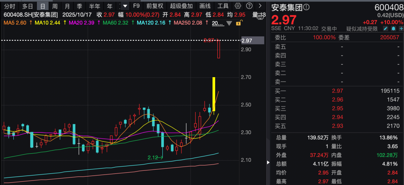404x185 pixels.
Task: Switch to 分时 intraday tab
Action: coord(10,6)
